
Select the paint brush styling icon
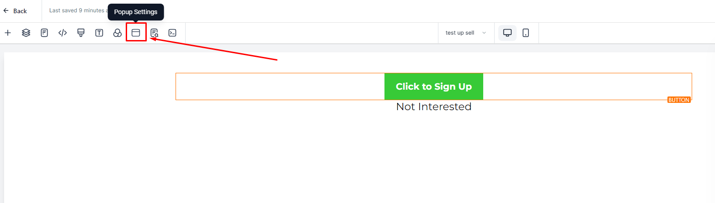tap(81, 33)
